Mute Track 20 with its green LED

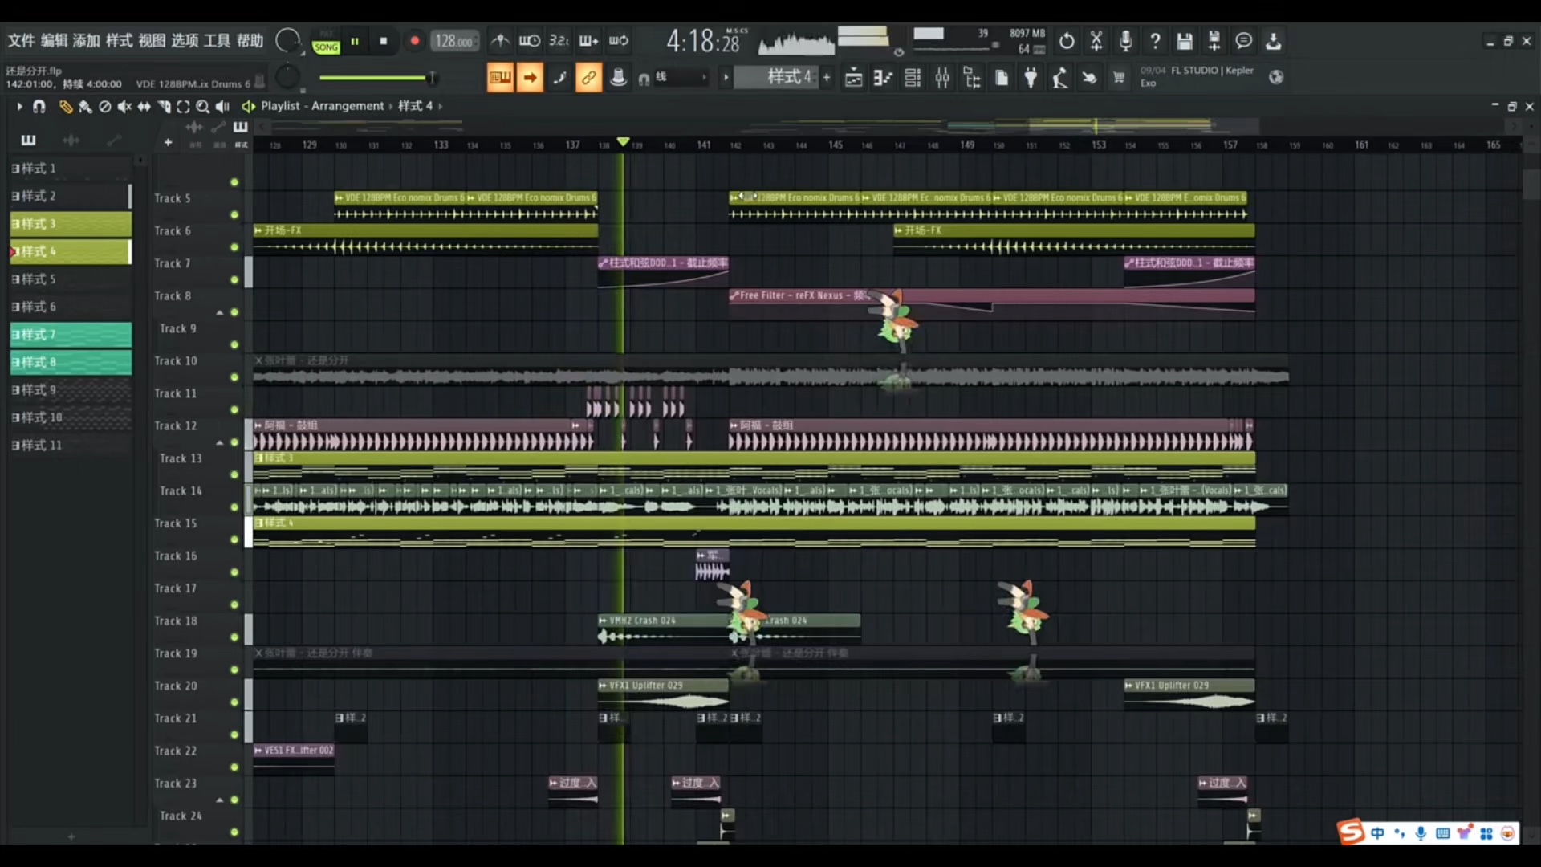click(234, 702)
